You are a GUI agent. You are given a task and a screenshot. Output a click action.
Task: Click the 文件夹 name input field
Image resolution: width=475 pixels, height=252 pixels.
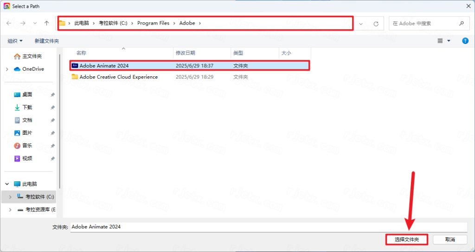point(269,227)
